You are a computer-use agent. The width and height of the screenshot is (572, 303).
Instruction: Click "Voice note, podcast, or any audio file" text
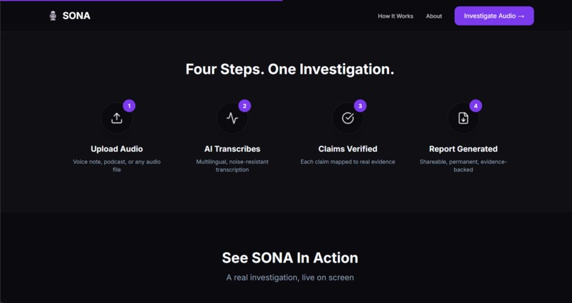point(116,165)
